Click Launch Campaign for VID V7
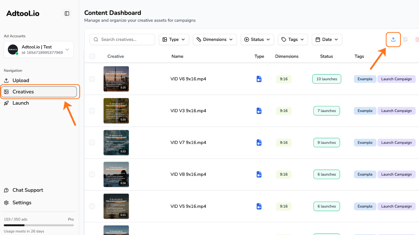Viewport: 419px width, 235px height. tap(396, 143)
